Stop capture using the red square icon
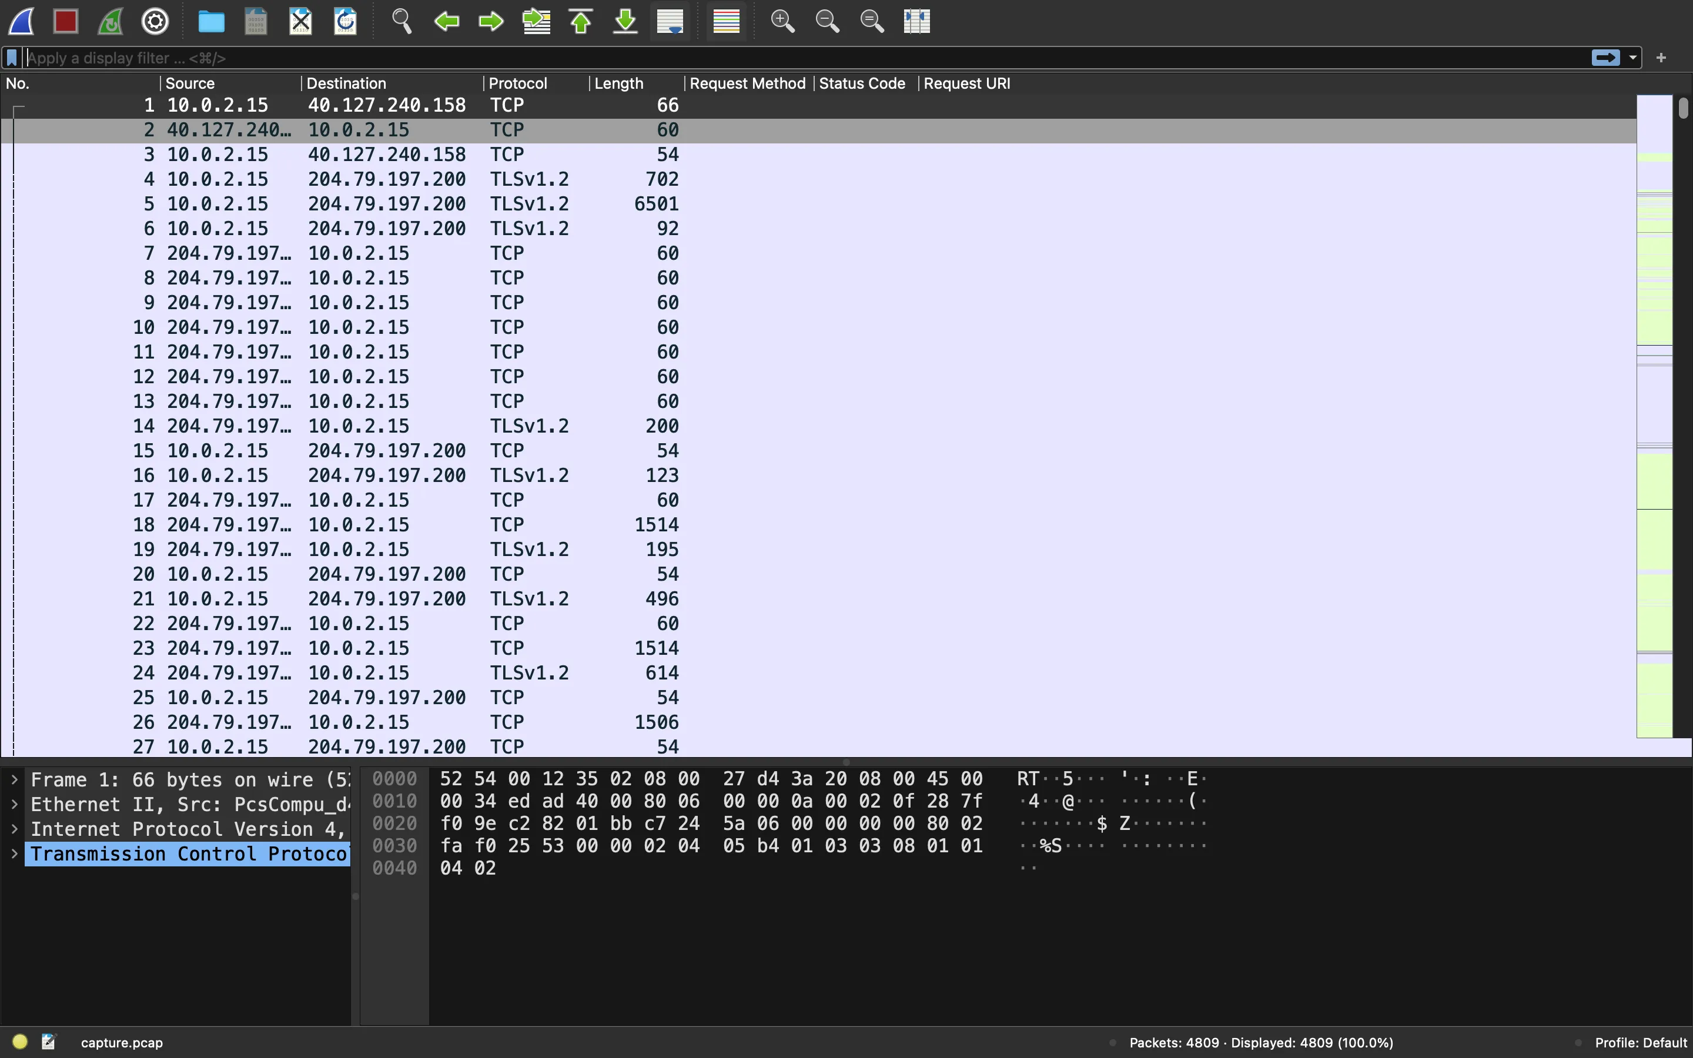The height and width of the screenshot is (1058, 1693). 66,21
